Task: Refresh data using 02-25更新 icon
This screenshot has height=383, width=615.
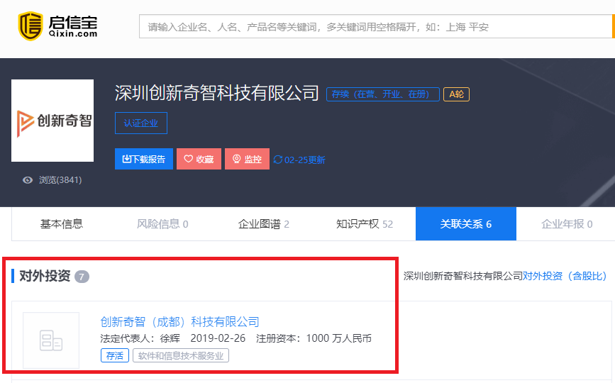Action: [278, 160]
